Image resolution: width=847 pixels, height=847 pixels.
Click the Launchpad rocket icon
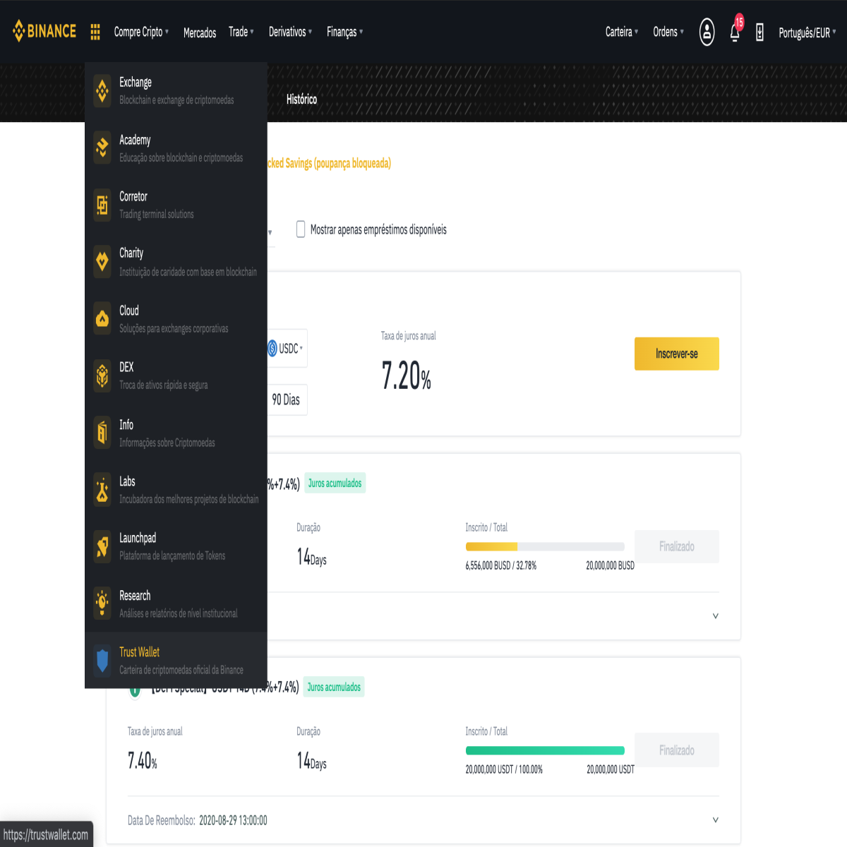102,546
